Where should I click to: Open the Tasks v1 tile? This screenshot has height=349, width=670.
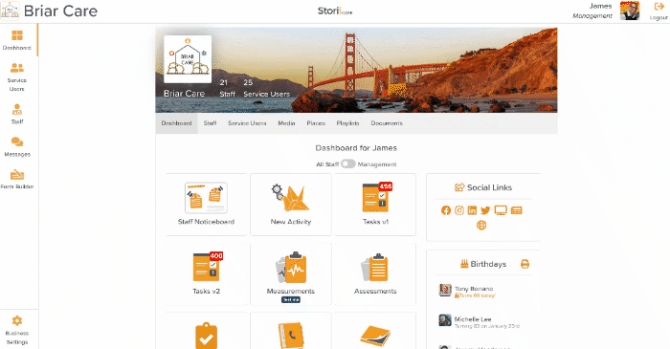tap(375, 205)
